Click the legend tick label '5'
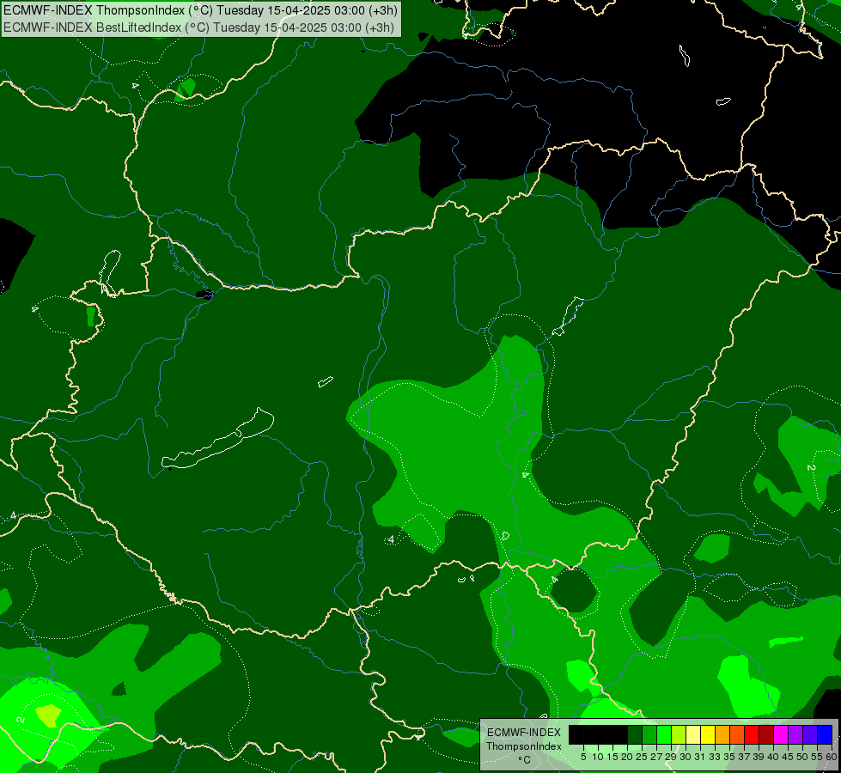The image size is (841, 773). (x=583, y=757)
